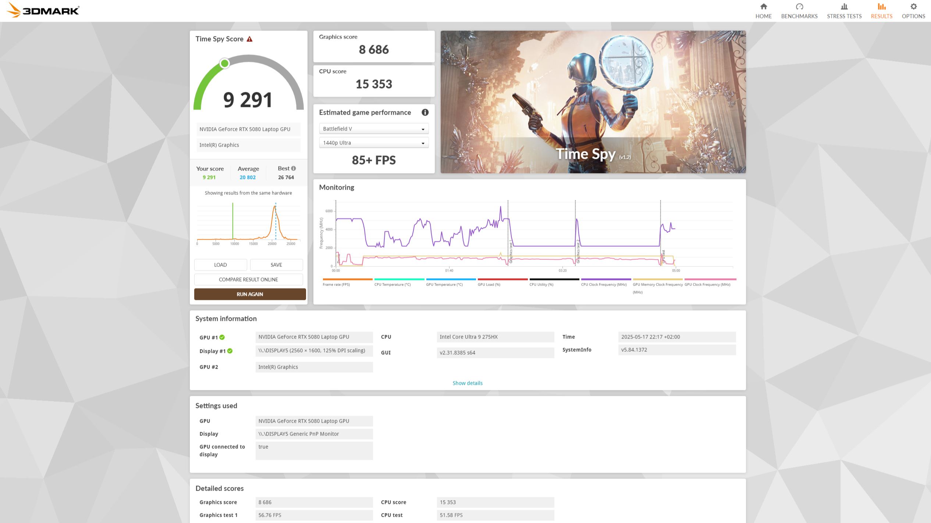
Task: Toggle Frame rate (FPS) legend in Monitoring
Action: pyautogui.click(x=347, y=282)
